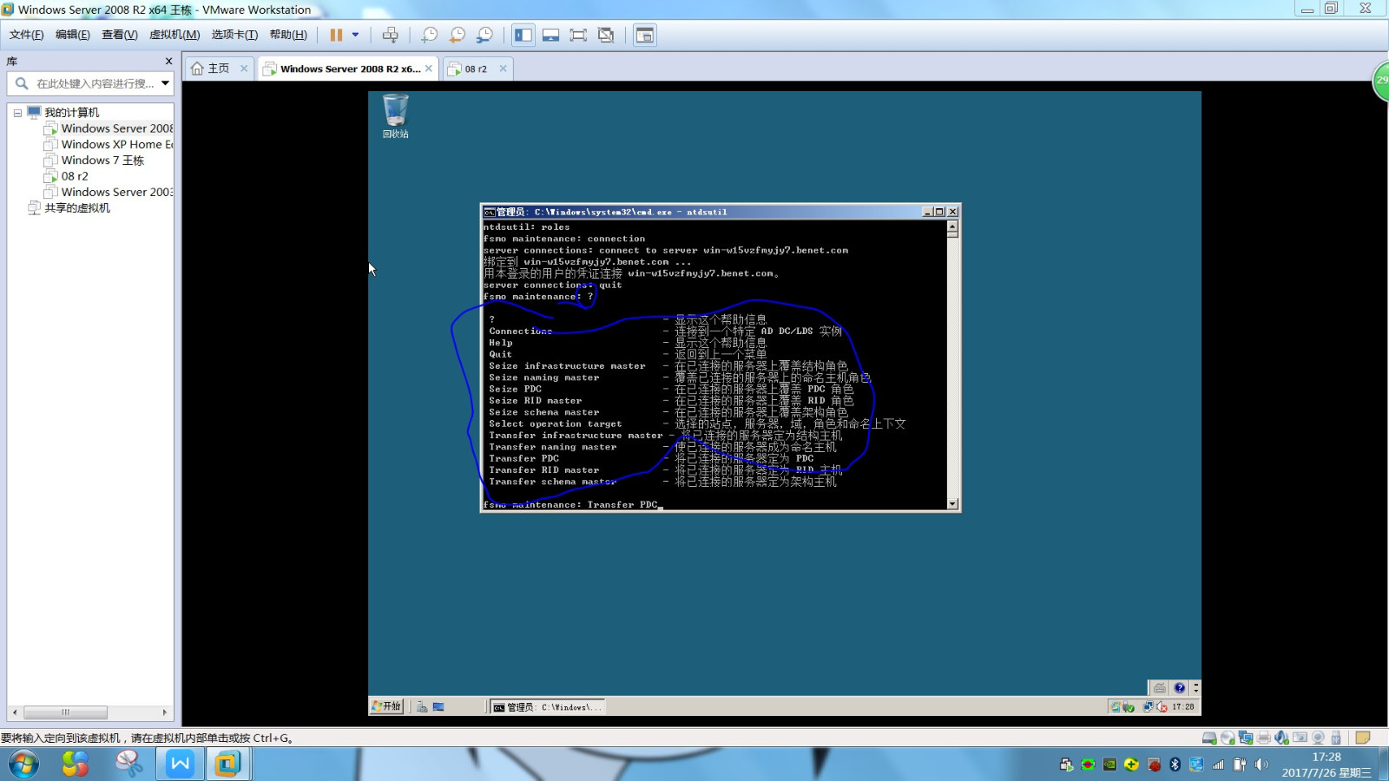This screenshot has width=1389, height=781.
Task: Select Windows Server 2008 in the library
Action: (x=109, y=128)
